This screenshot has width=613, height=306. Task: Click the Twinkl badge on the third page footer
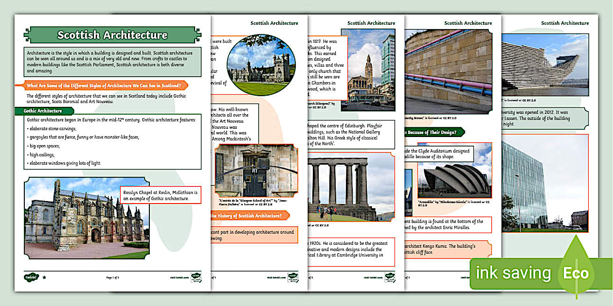(390, 277)
